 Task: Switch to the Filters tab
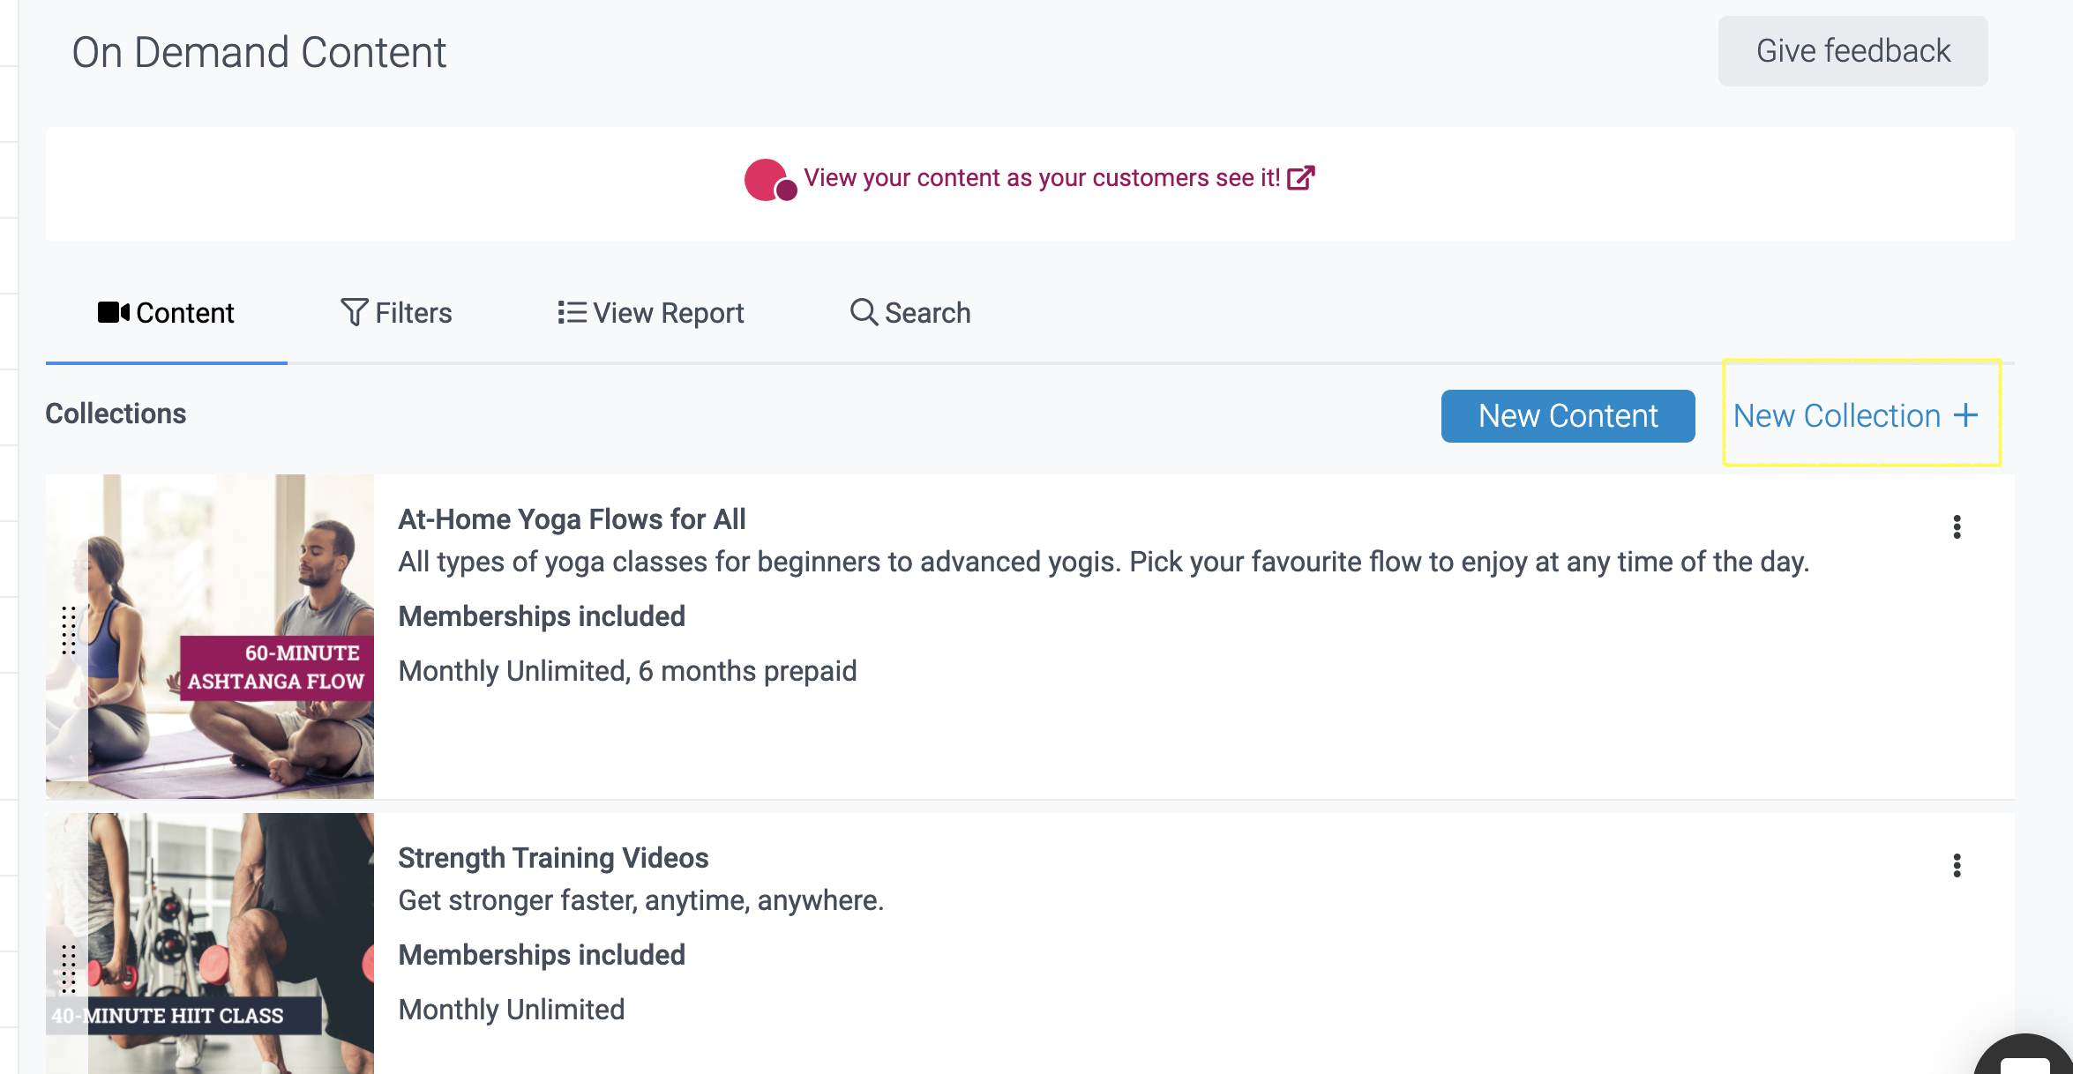click(x=396, y=313)
